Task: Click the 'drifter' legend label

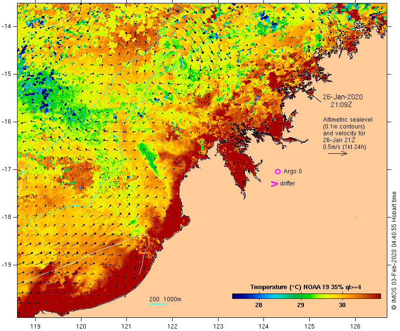Action: (x=287, y=184)
